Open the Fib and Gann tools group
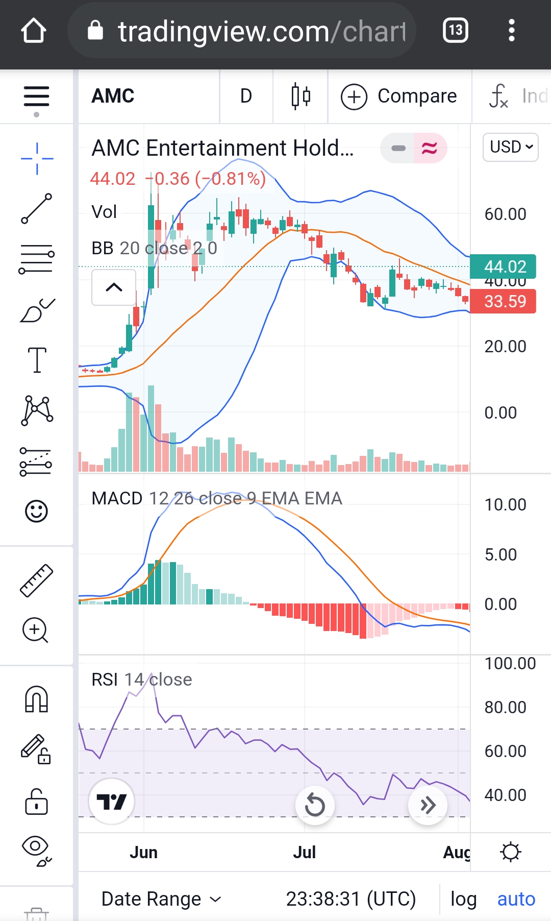Image resolution: width=551 pixels, height=921 pixels. [x=37, y=259]
